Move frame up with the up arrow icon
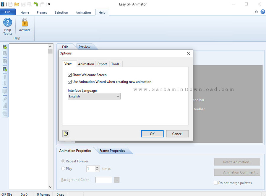The height and width of the screenshot is (196, 266). click(x=5, y=77)
